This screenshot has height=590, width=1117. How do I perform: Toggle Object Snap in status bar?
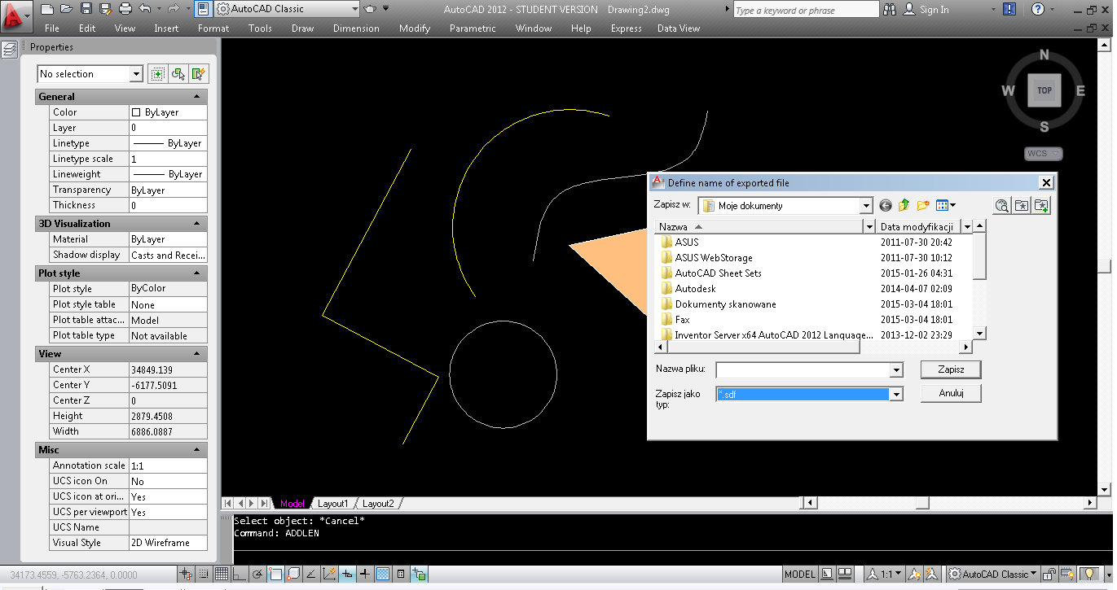click(x=275, y=574)
